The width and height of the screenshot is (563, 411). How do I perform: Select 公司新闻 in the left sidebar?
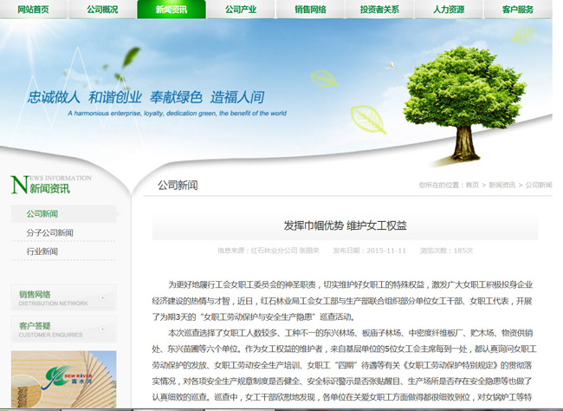[42, 213]
